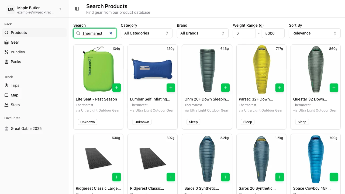
Task: Focus the maximum weight field showing 5000
Action: pos(273,33)
